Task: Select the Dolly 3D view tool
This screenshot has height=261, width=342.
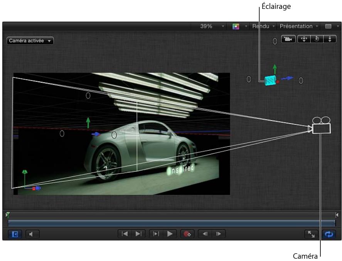Action: click(330, 39)
